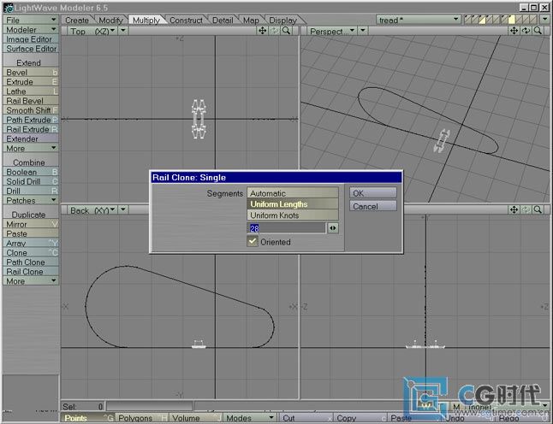Click the pan icon in the Perspective viewport
Screen dimensions: 553x424
[x=514, y=31]
